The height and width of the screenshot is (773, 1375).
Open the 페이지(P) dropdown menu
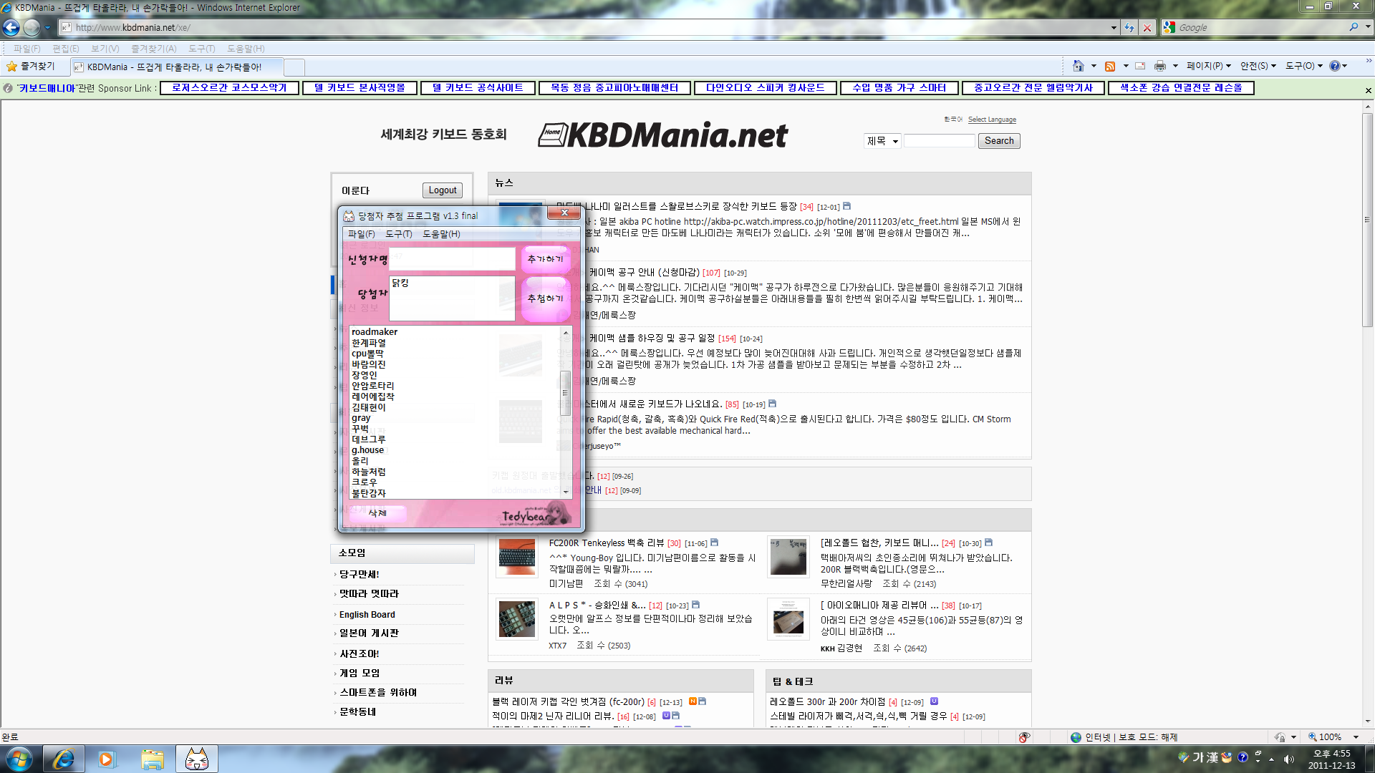coord(1209,66)
